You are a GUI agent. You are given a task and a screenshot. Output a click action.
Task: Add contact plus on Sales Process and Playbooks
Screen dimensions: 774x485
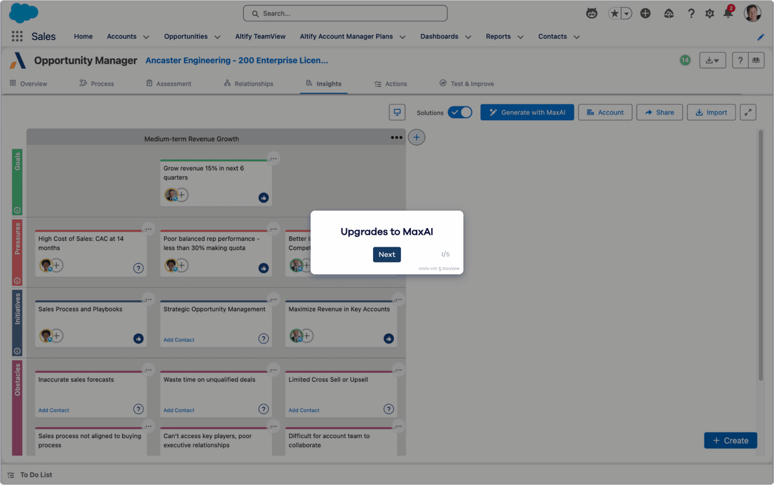(57, 336)
